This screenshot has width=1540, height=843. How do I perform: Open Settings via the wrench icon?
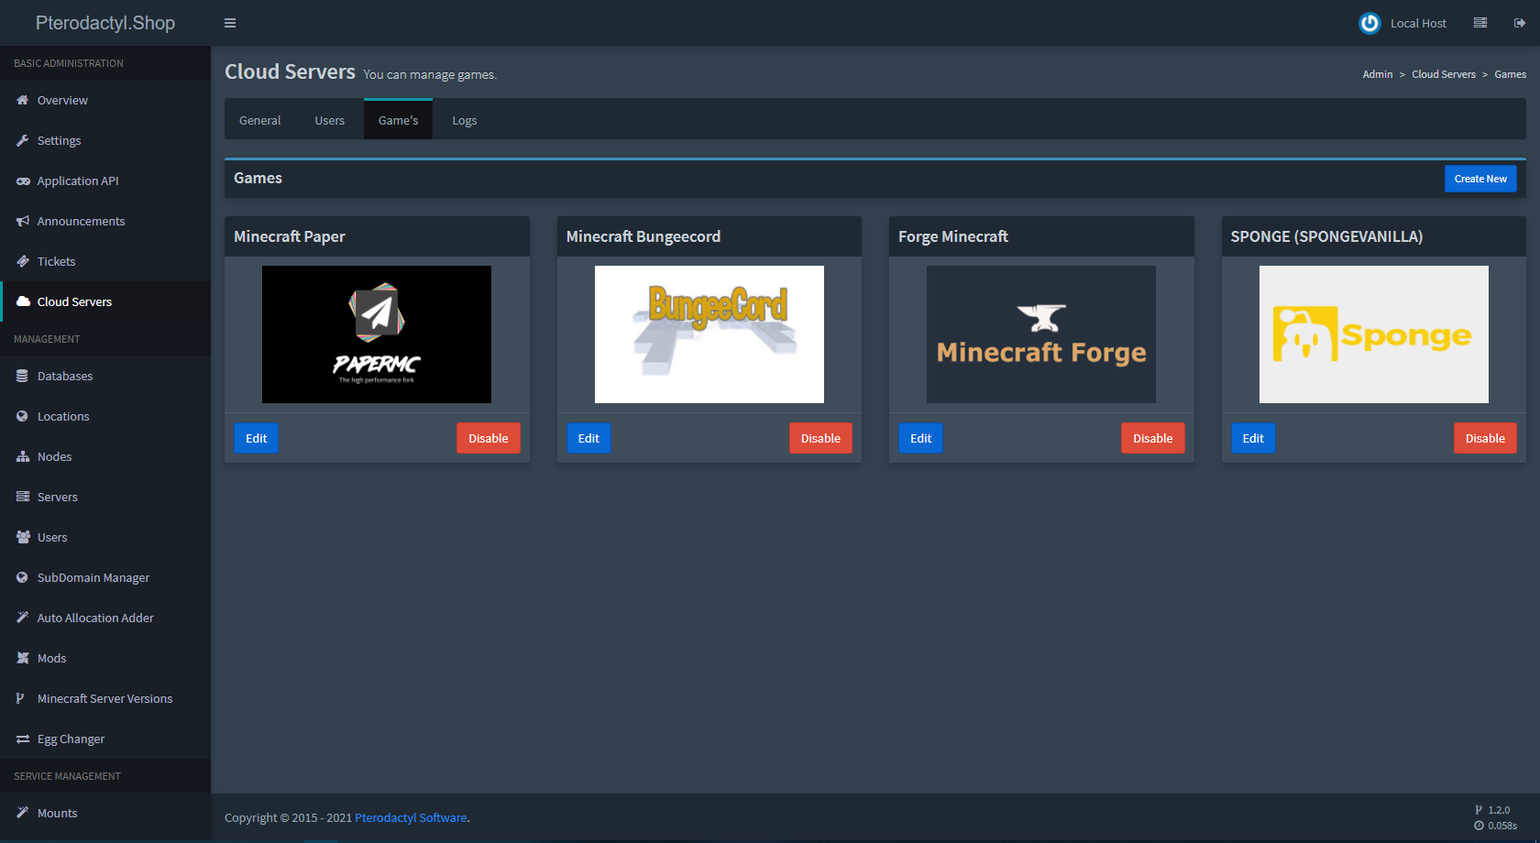tap(23, 140)
